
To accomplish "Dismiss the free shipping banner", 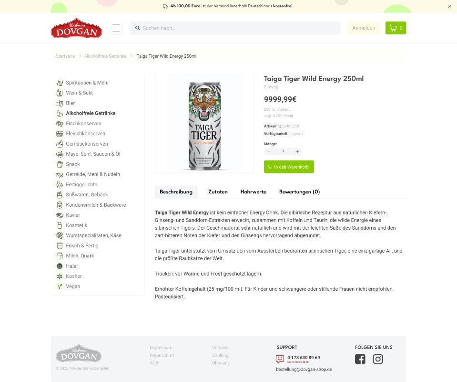I will tap(449, 7).
